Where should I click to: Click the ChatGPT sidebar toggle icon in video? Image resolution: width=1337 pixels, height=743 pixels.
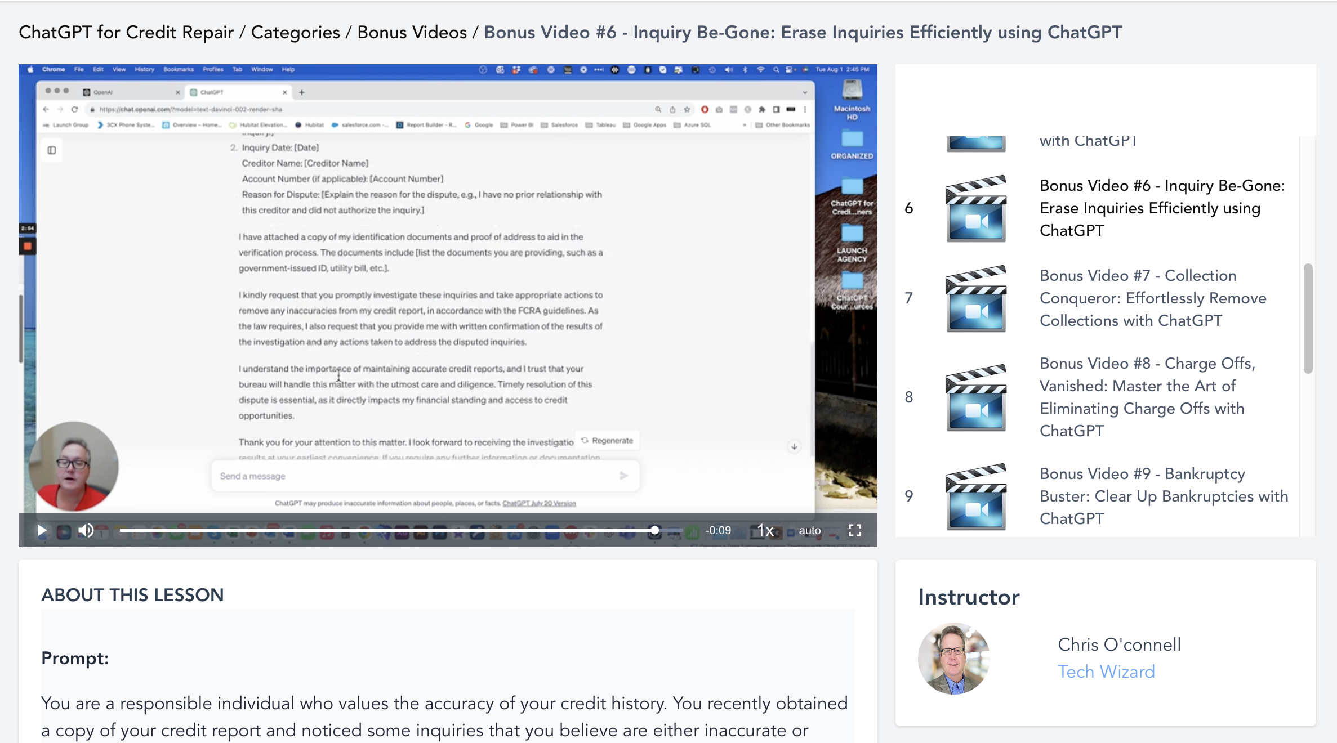tap(52, 150)
